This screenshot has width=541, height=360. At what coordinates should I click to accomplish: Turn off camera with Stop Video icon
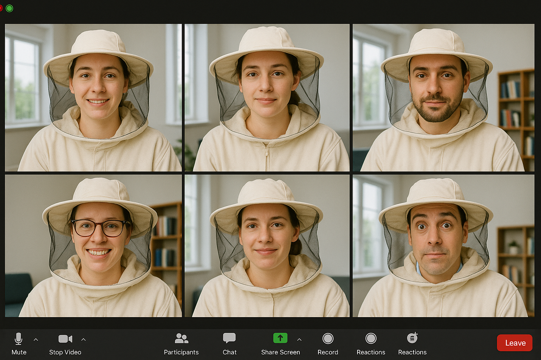coord(65,339)
